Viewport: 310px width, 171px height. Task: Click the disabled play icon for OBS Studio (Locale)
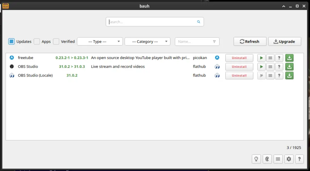tap(261, 76)
